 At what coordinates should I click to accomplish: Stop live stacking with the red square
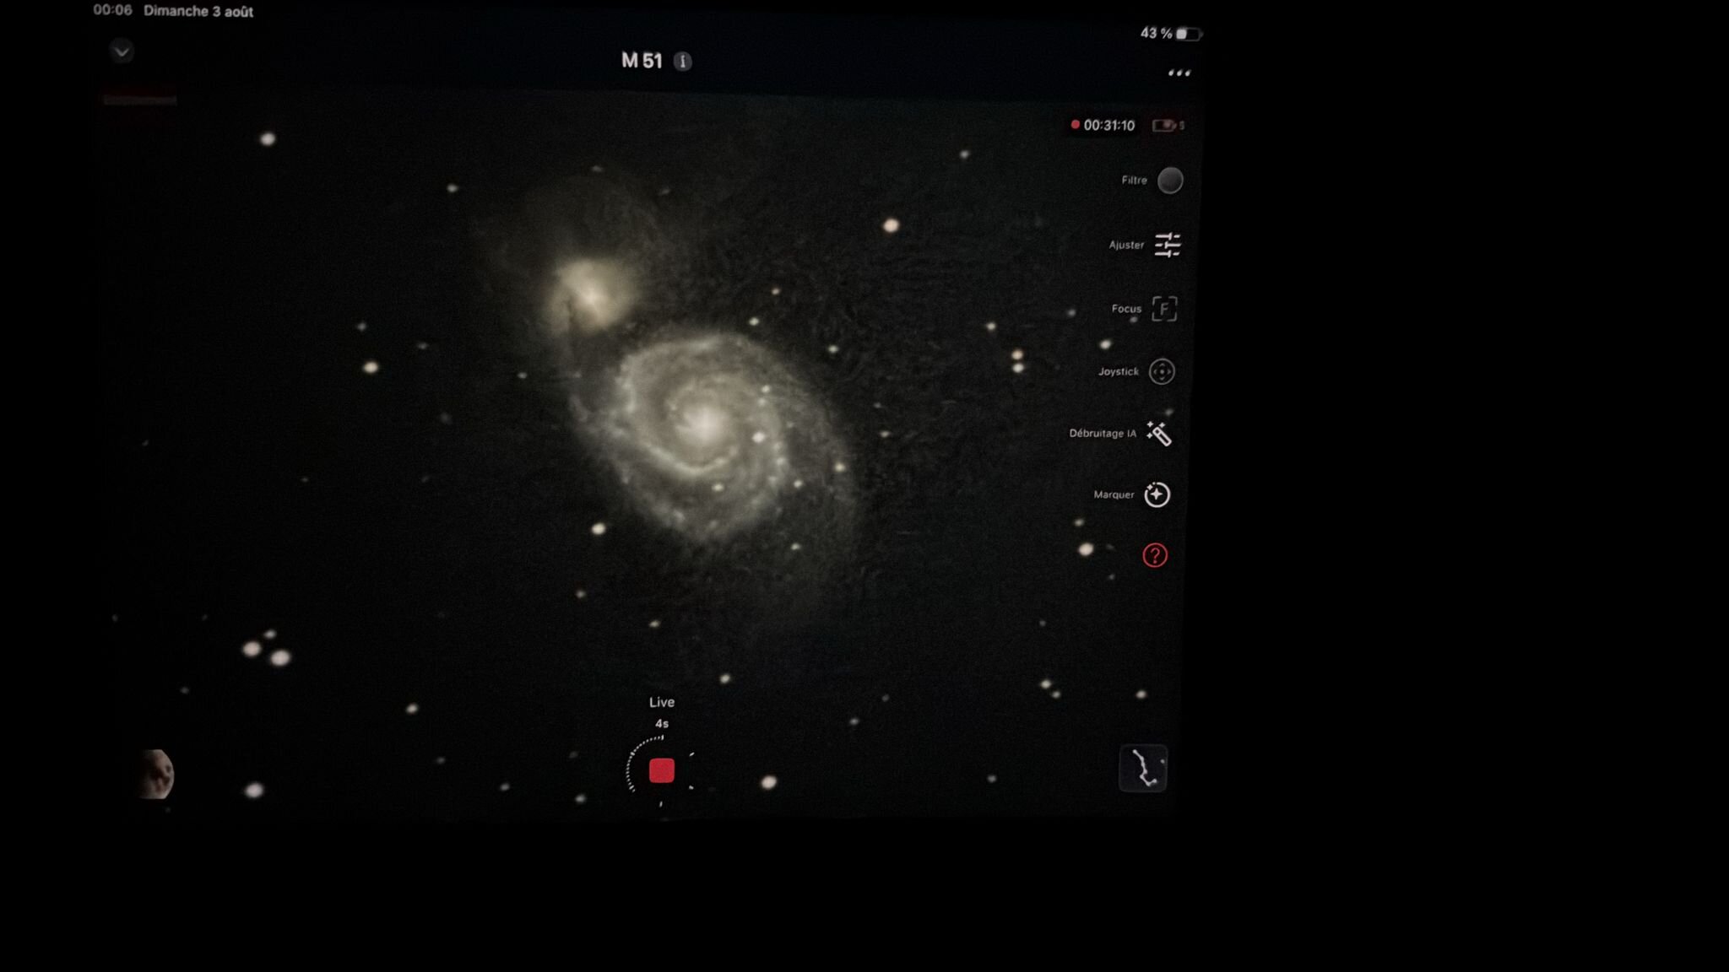pos(662,770)
